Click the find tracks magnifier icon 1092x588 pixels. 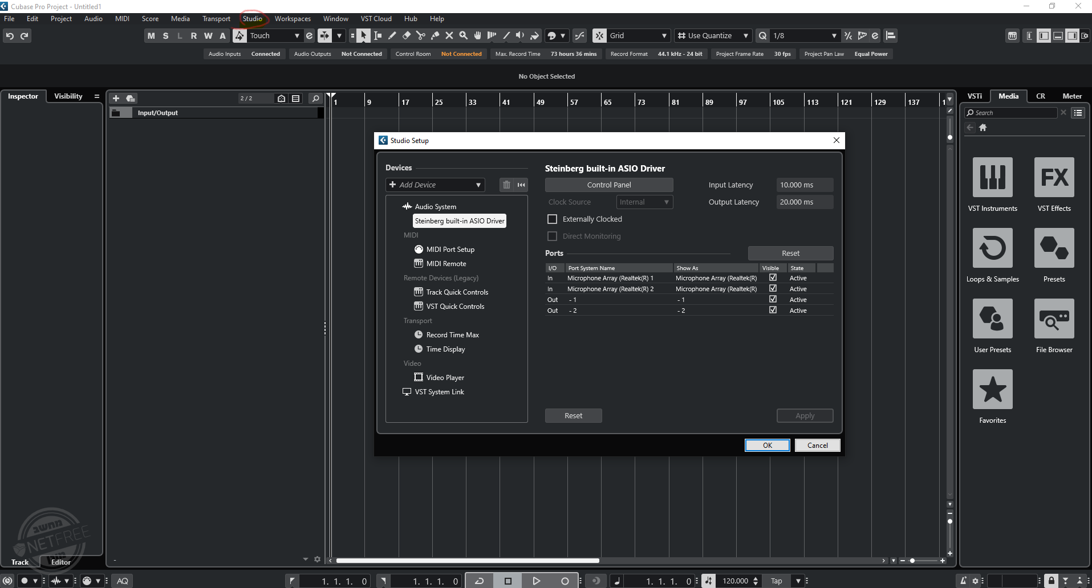pos(315,98)
